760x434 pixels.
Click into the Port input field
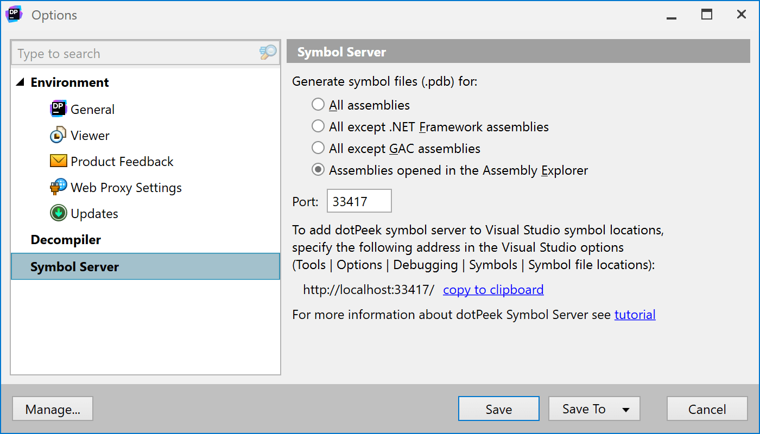click(359, 201)
